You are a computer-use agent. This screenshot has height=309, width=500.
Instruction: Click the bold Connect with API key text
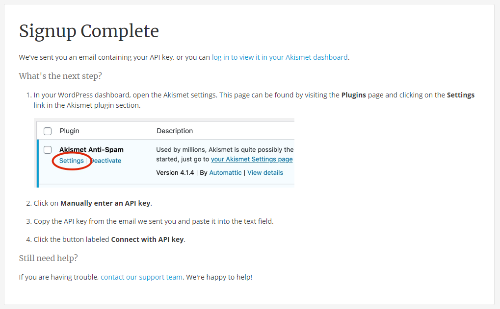[147, 239]
